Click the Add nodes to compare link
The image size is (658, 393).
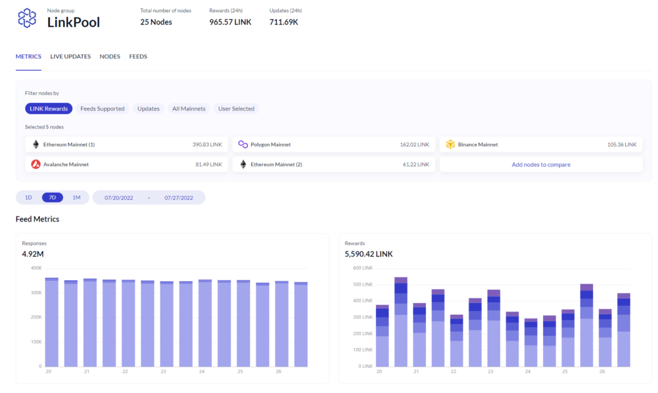pos(540,164)
